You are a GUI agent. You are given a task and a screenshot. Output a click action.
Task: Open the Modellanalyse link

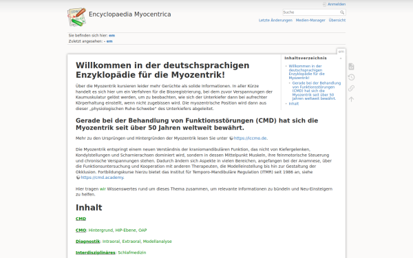(157, 241)
